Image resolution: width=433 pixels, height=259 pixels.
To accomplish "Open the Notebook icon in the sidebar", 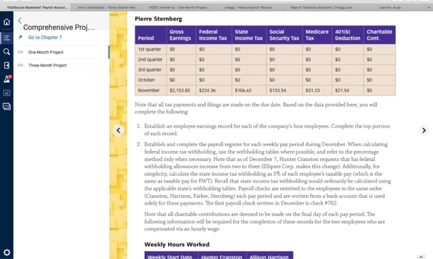I will (x=7, y=65).
